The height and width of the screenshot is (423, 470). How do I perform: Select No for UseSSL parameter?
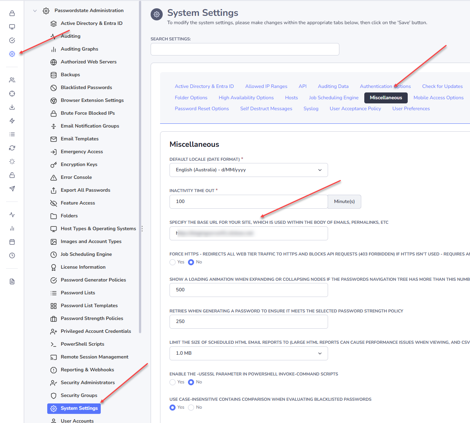click(x=191, y=382)
